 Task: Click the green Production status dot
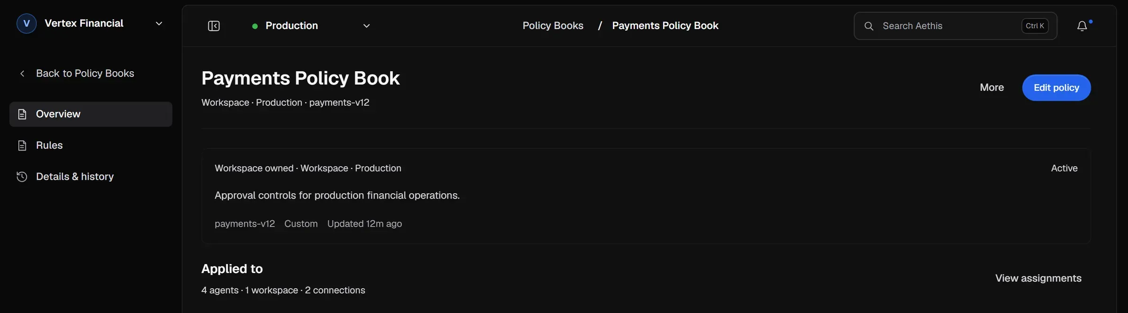pos(255,26)
